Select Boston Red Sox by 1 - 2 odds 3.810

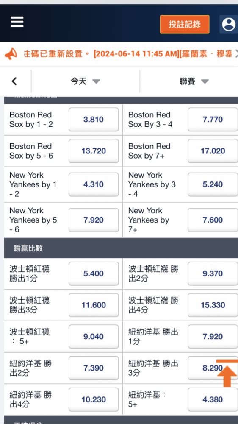[x=94, y=120]
